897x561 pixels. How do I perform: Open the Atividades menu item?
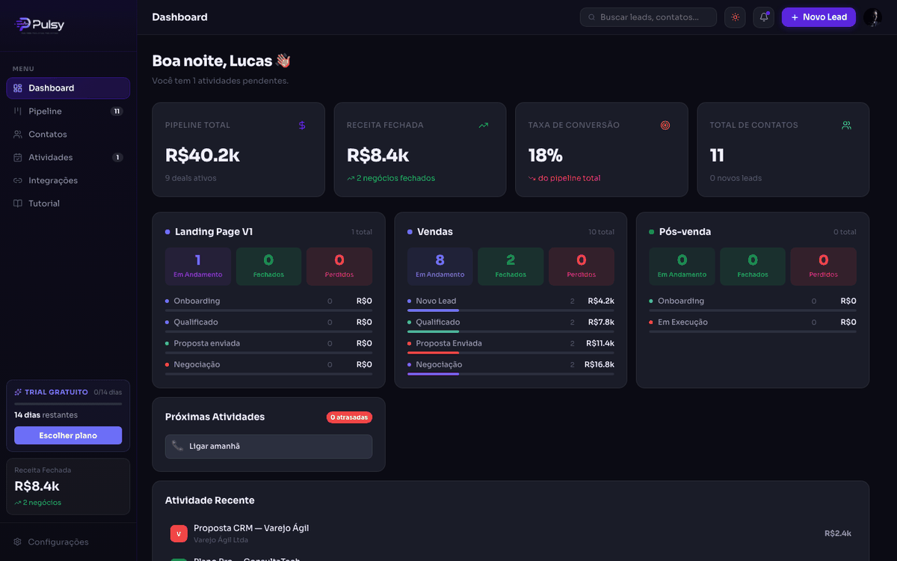pyautogui.click(x=68, y=158)
